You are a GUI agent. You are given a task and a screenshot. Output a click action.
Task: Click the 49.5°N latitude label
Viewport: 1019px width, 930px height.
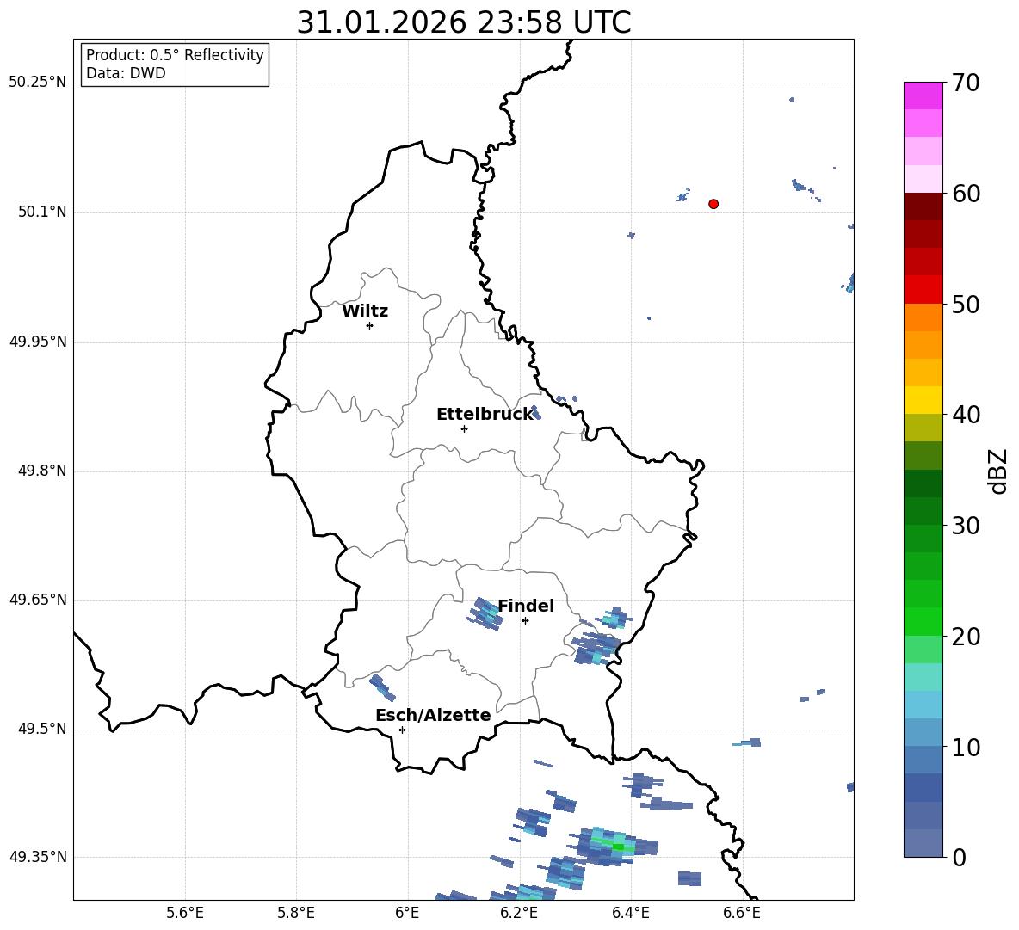click(42, 729)
